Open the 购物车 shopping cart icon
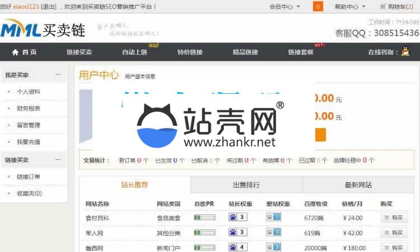The height and width of the screenshot is (252, 420). [382, 7]
